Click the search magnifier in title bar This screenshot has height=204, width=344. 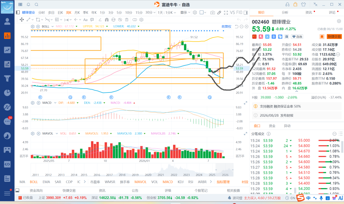[37, 4]
